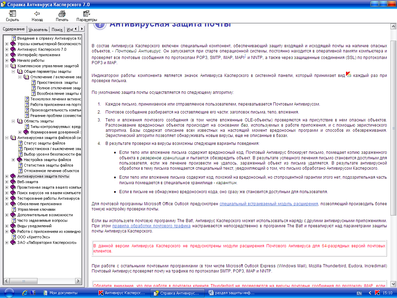Screen dimensions: 397x298
Task: Click Kaspersky tray icon in system tray
Action: [377, 293]
